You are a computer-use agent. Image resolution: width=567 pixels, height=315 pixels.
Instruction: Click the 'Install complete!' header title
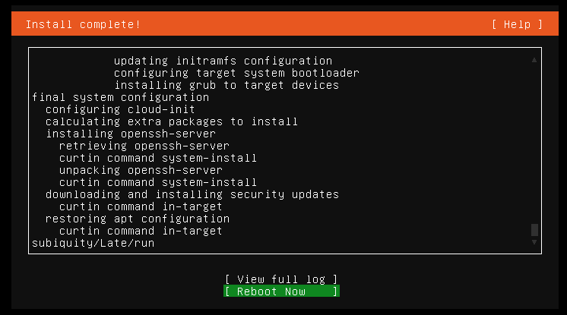[83, 24]
